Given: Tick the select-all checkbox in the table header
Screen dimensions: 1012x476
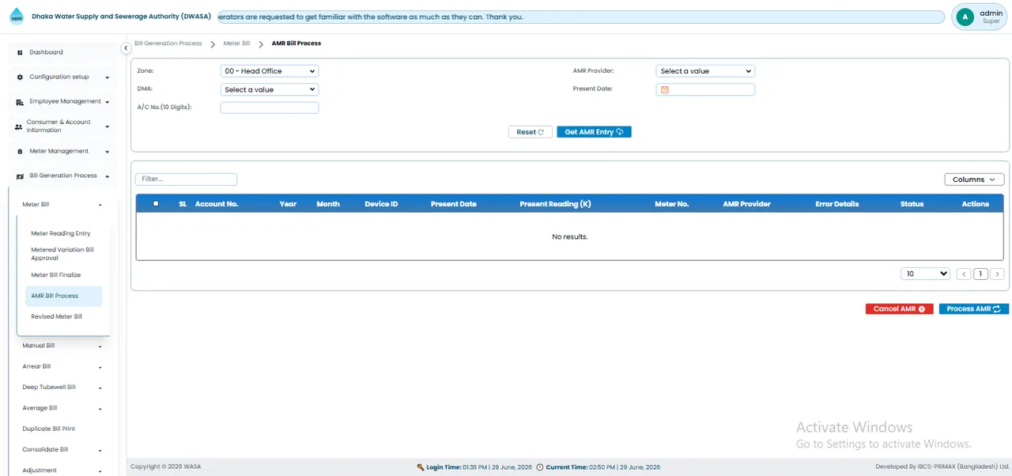Looking at the screenshot, I should pos(156,204).
